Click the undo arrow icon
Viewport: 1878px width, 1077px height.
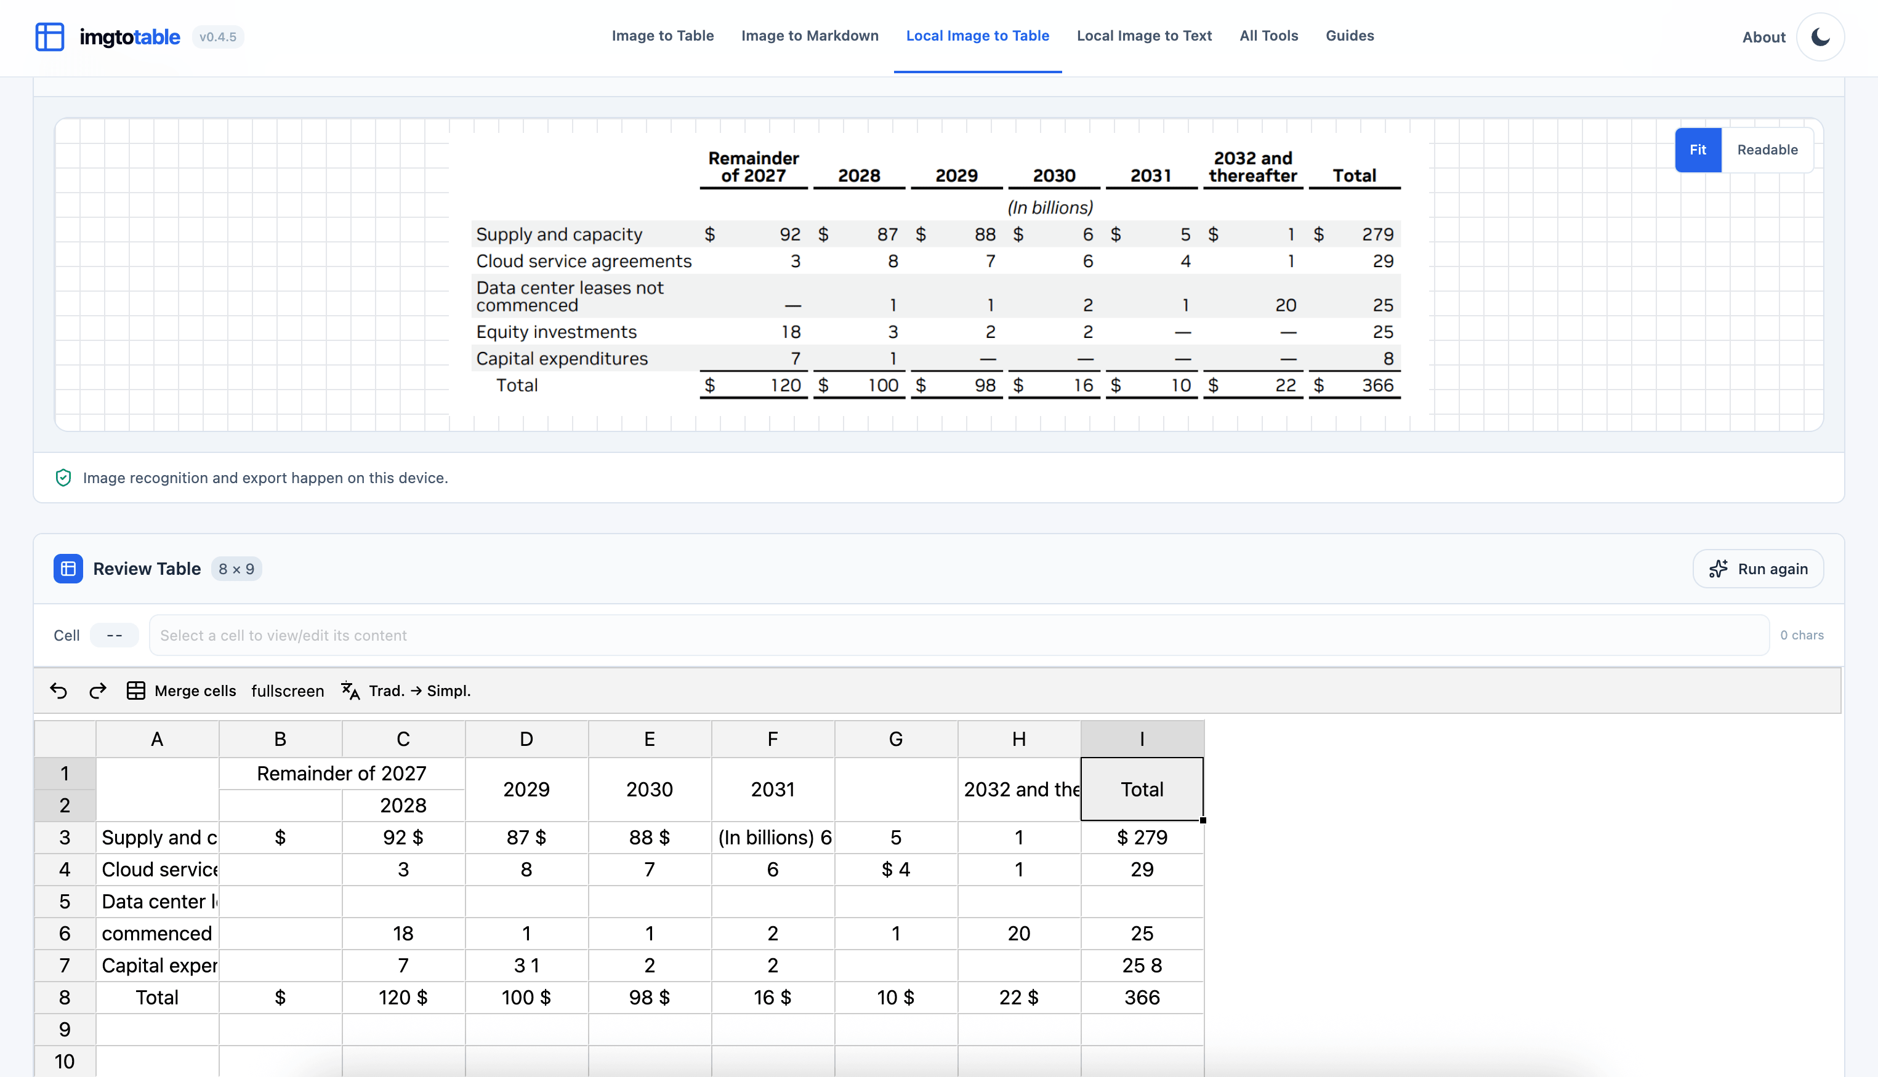click(58, 690)
